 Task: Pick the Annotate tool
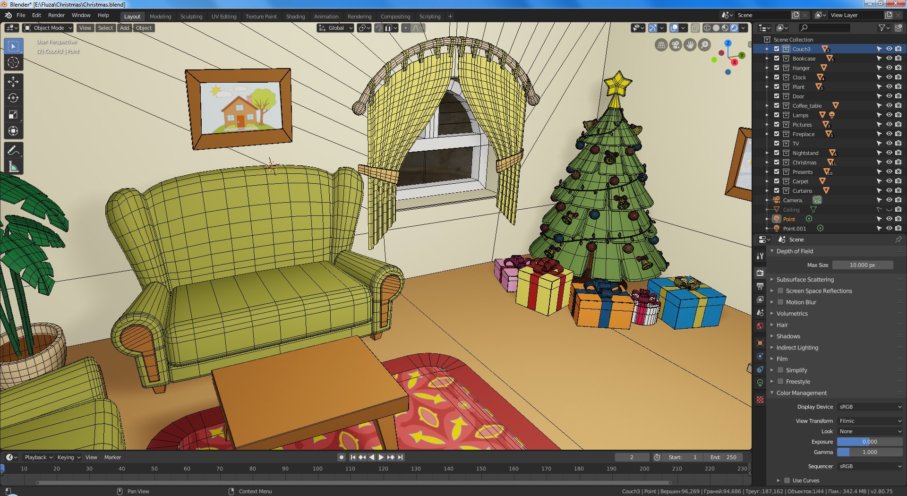click(13, 150)
